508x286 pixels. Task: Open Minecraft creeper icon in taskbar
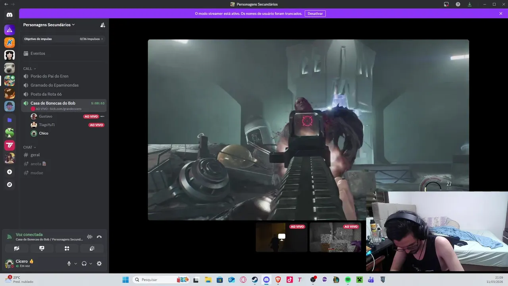pos(359,280)
